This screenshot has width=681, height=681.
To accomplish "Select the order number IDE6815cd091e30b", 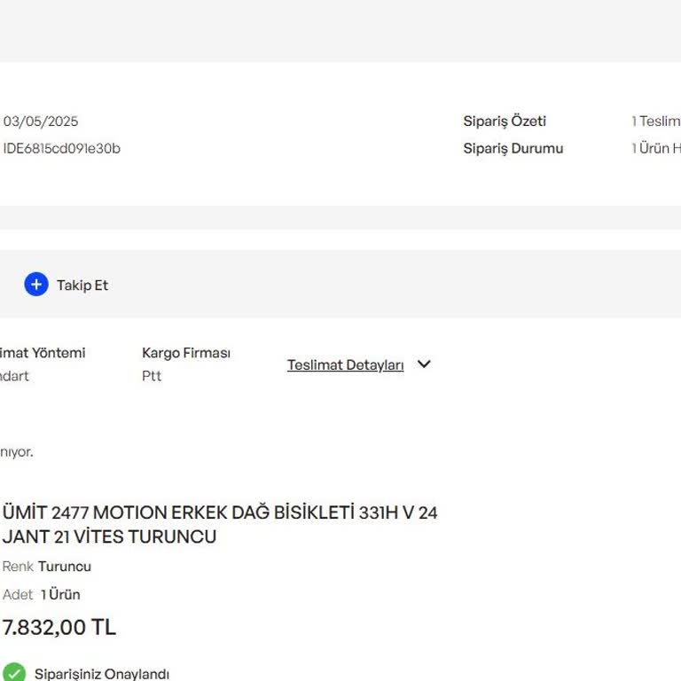I will [x=62, y=149].
